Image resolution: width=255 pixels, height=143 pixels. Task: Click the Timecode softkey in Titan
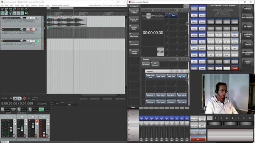pyautogui.click(x=247, y=44)
